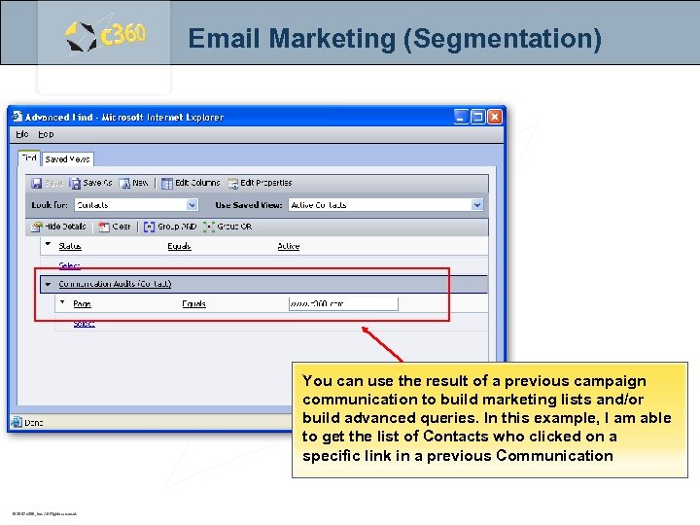Open the Help menu
This screenshot has width=700, height=525.
[x=46, y=134]
